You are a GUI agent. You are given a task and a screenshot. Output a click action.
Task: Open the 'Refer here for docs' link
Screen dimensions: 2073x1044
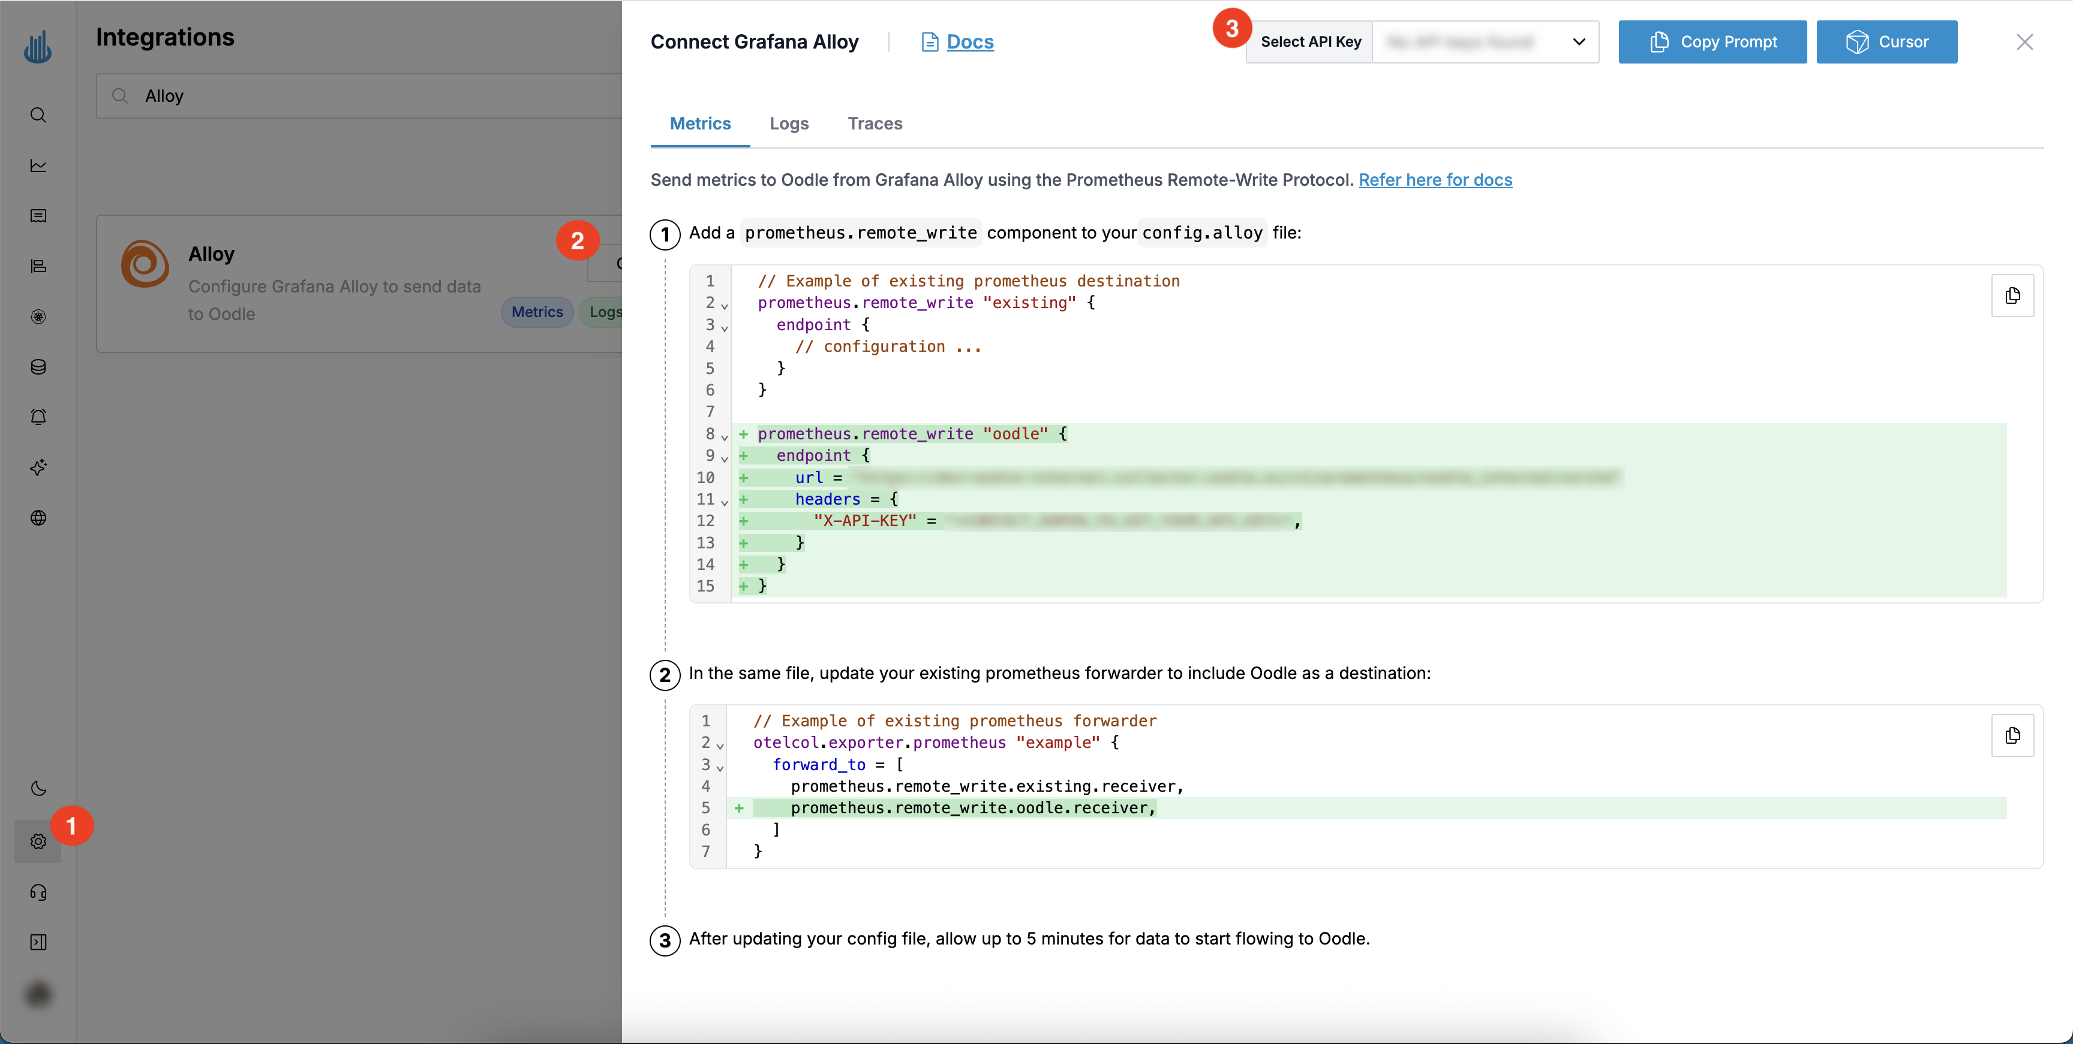(x=1435, y=180)
